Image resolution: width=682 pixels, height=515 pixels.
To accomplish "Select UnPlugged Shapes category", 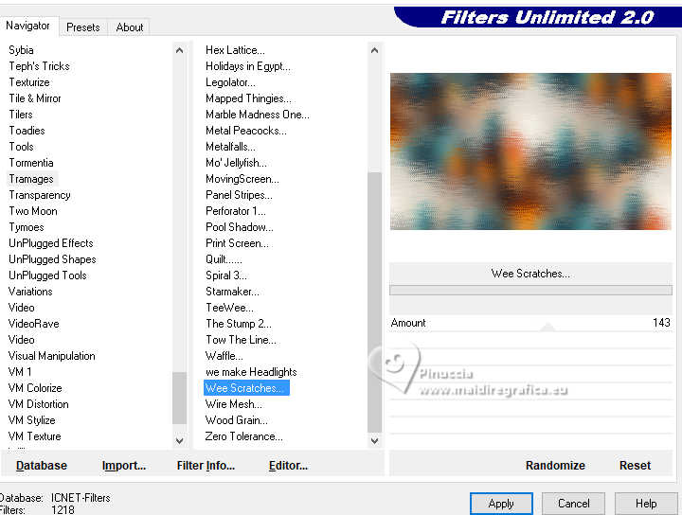I will 52,259.
